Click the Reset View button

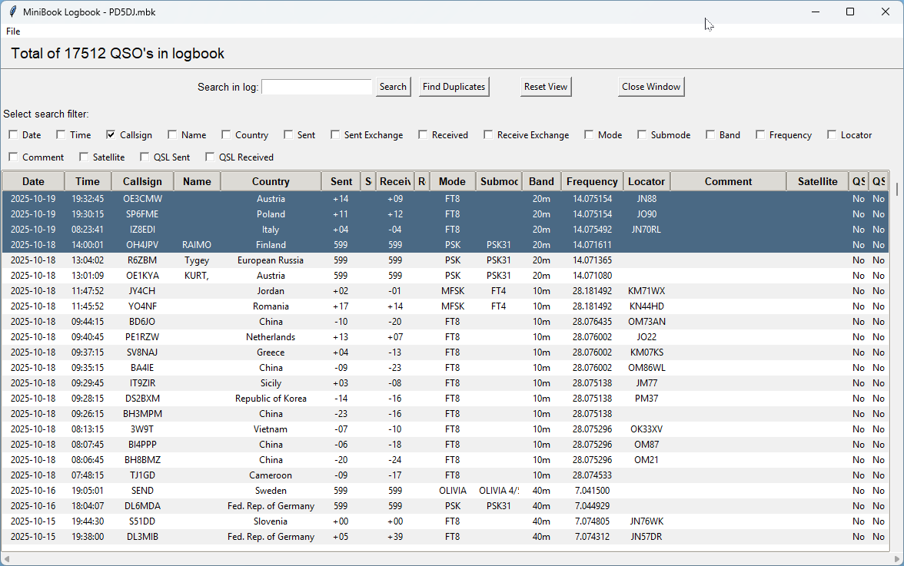(545, 87)
